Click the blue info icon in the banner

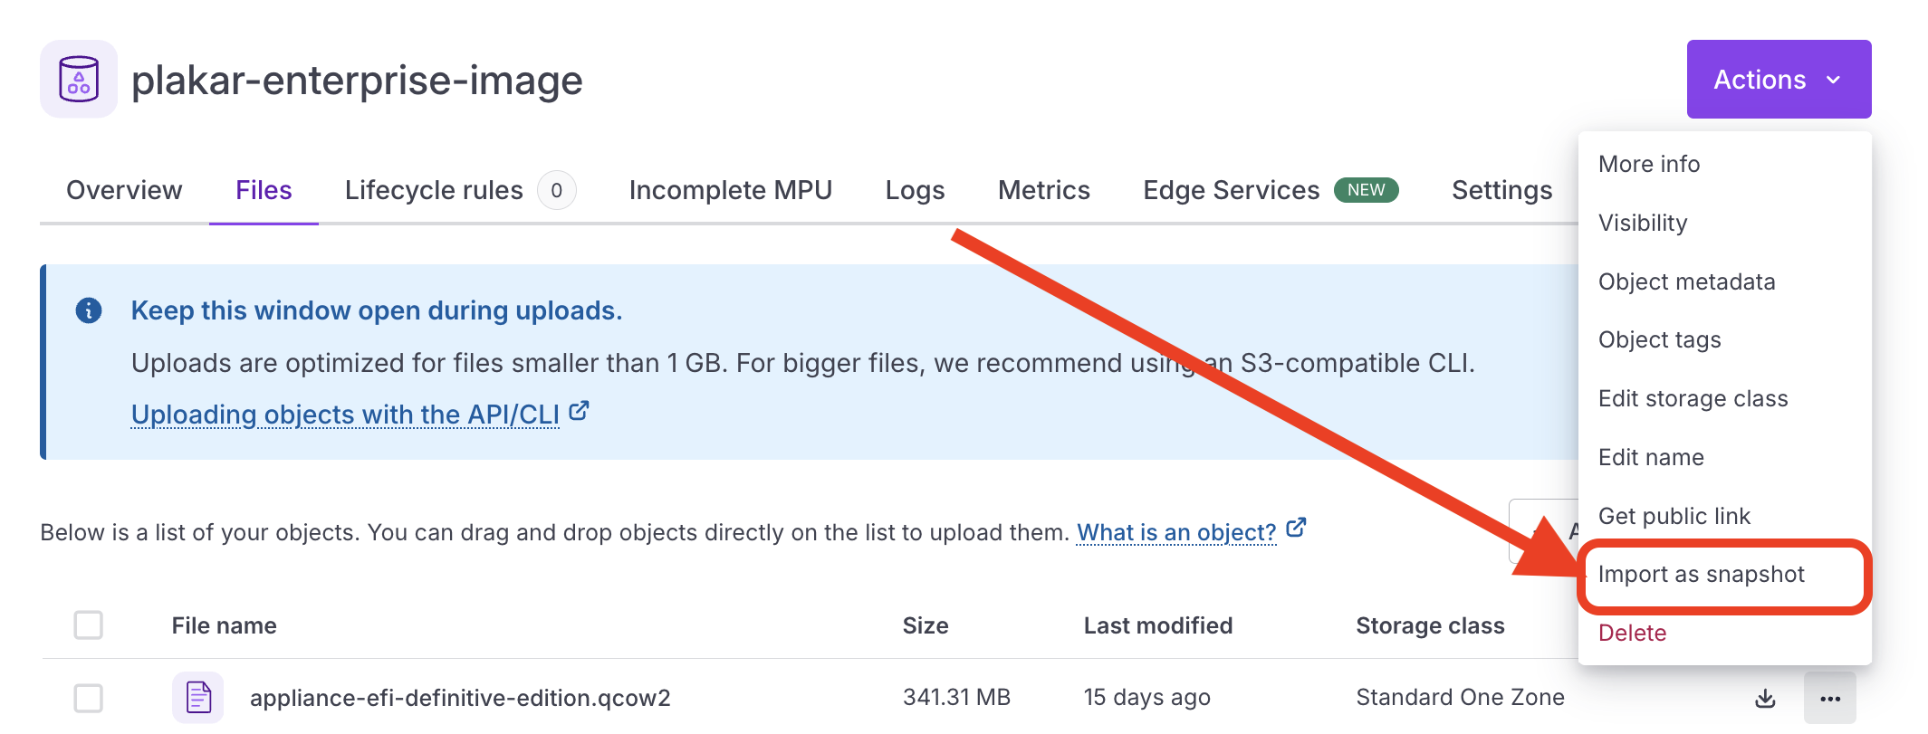click(89, 310)
